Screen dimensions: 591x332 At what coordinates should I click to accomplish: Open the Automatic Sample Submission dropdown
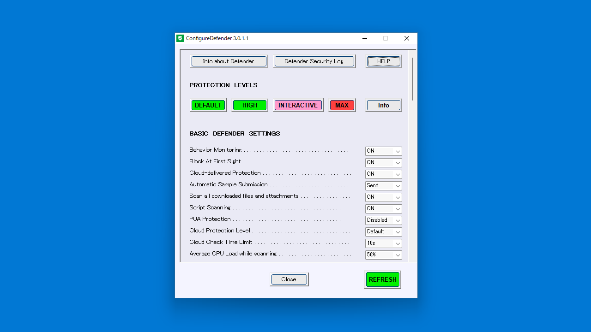pos(383,186)
